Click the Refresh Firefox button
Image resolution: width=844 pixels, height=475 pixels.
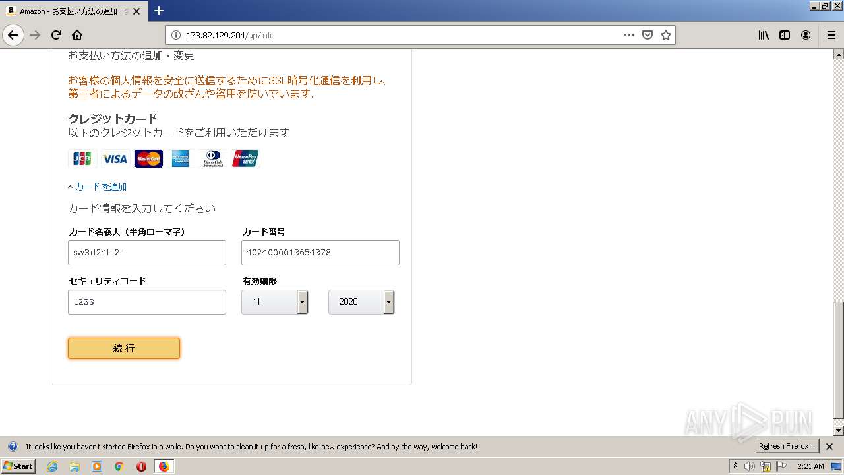pos(787,447)
